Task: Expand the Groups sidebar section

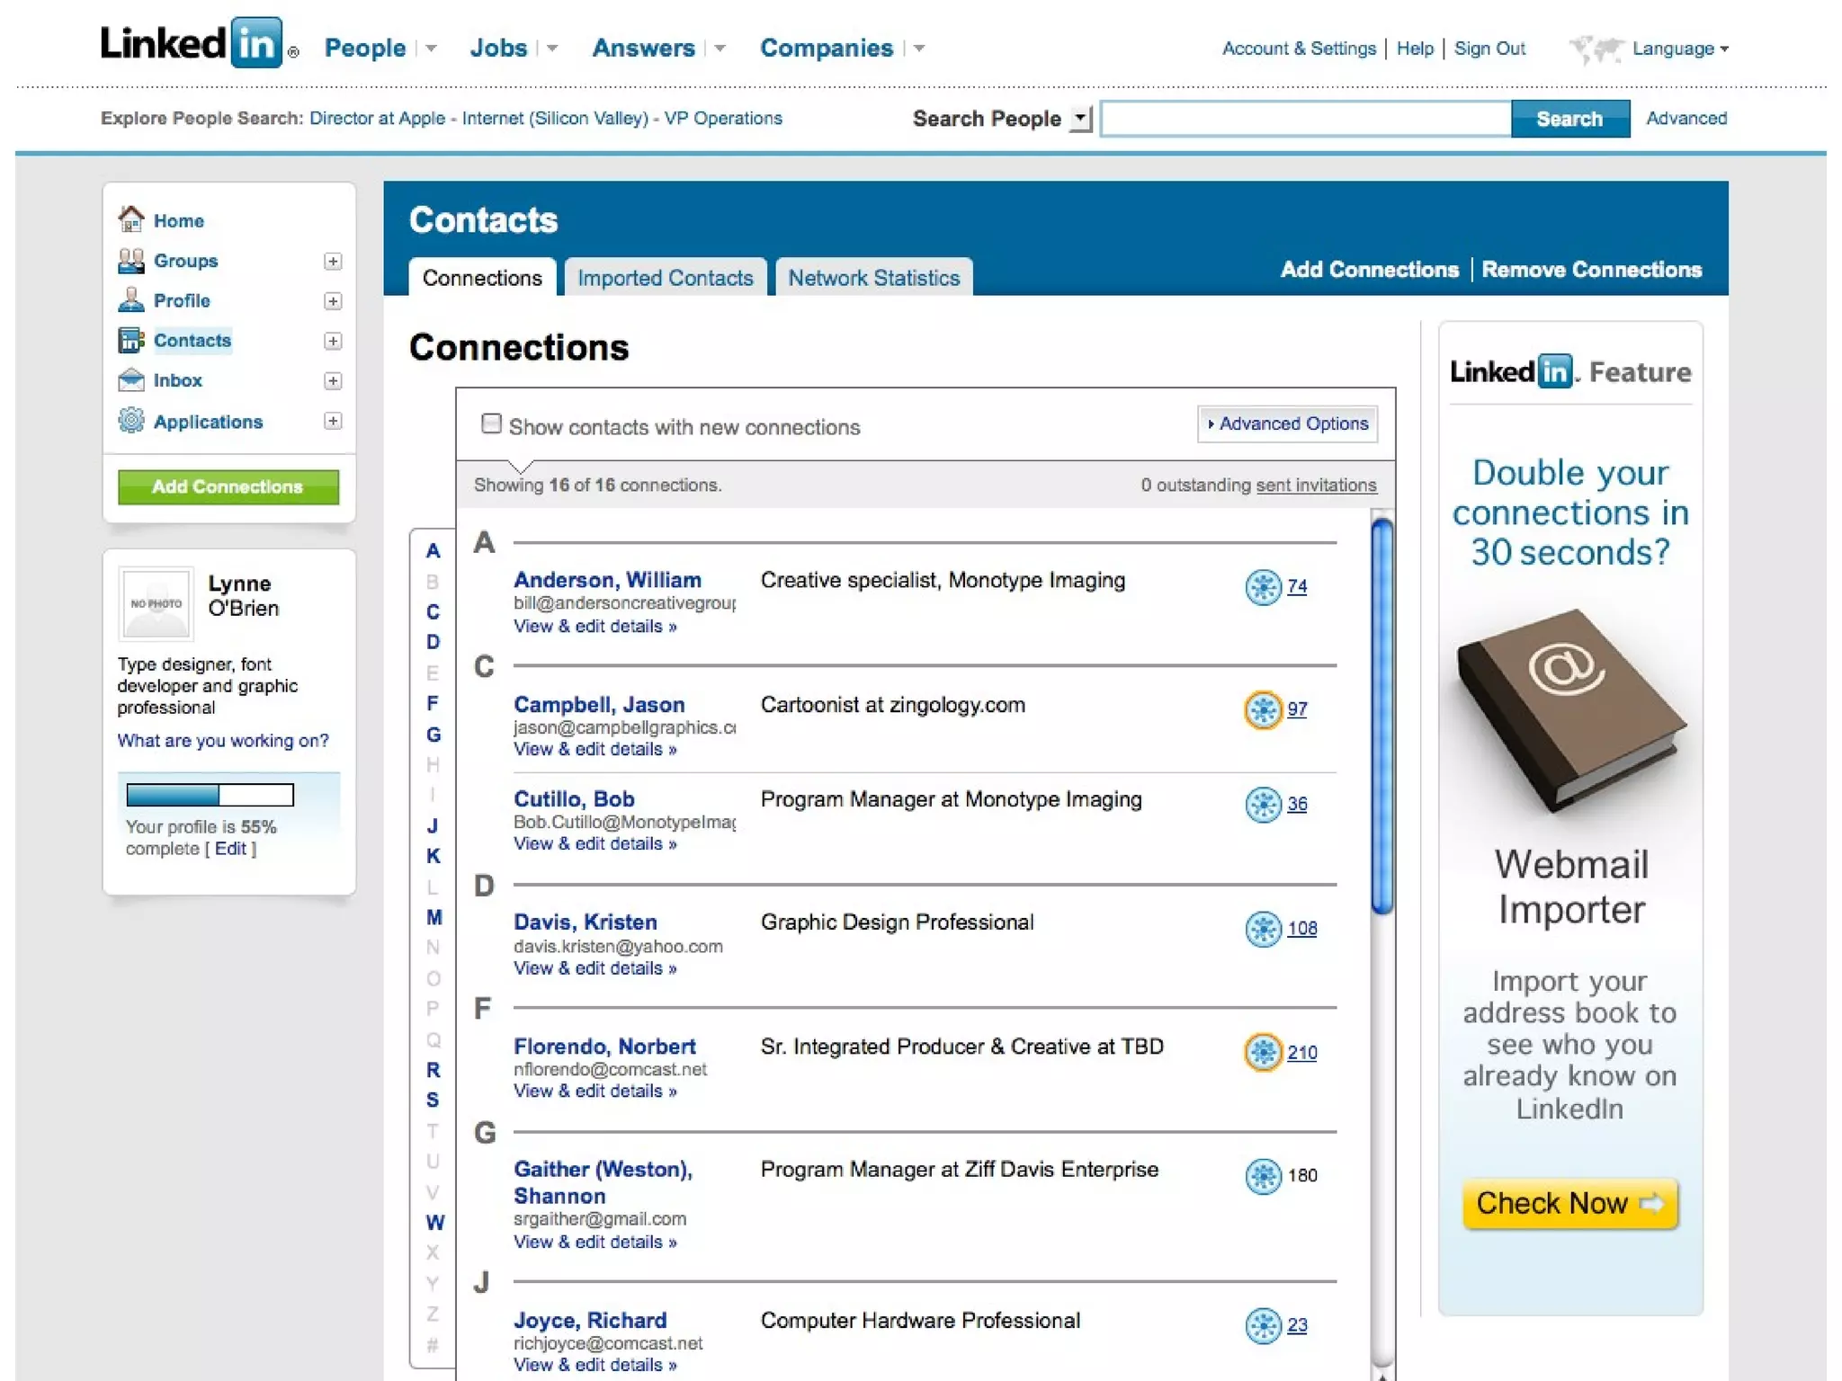Action: click(333, 261)
